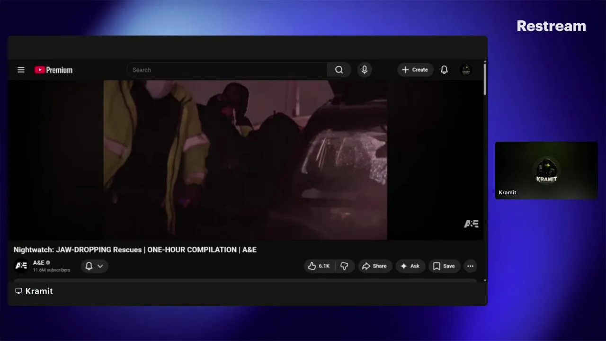Open subscription notification bell dropdown

tap(94, 266)
